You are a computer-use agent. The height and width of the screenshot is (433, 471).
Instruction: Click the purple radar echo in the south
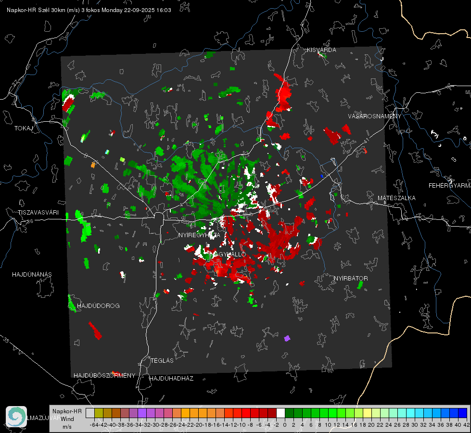pos(287,338)
